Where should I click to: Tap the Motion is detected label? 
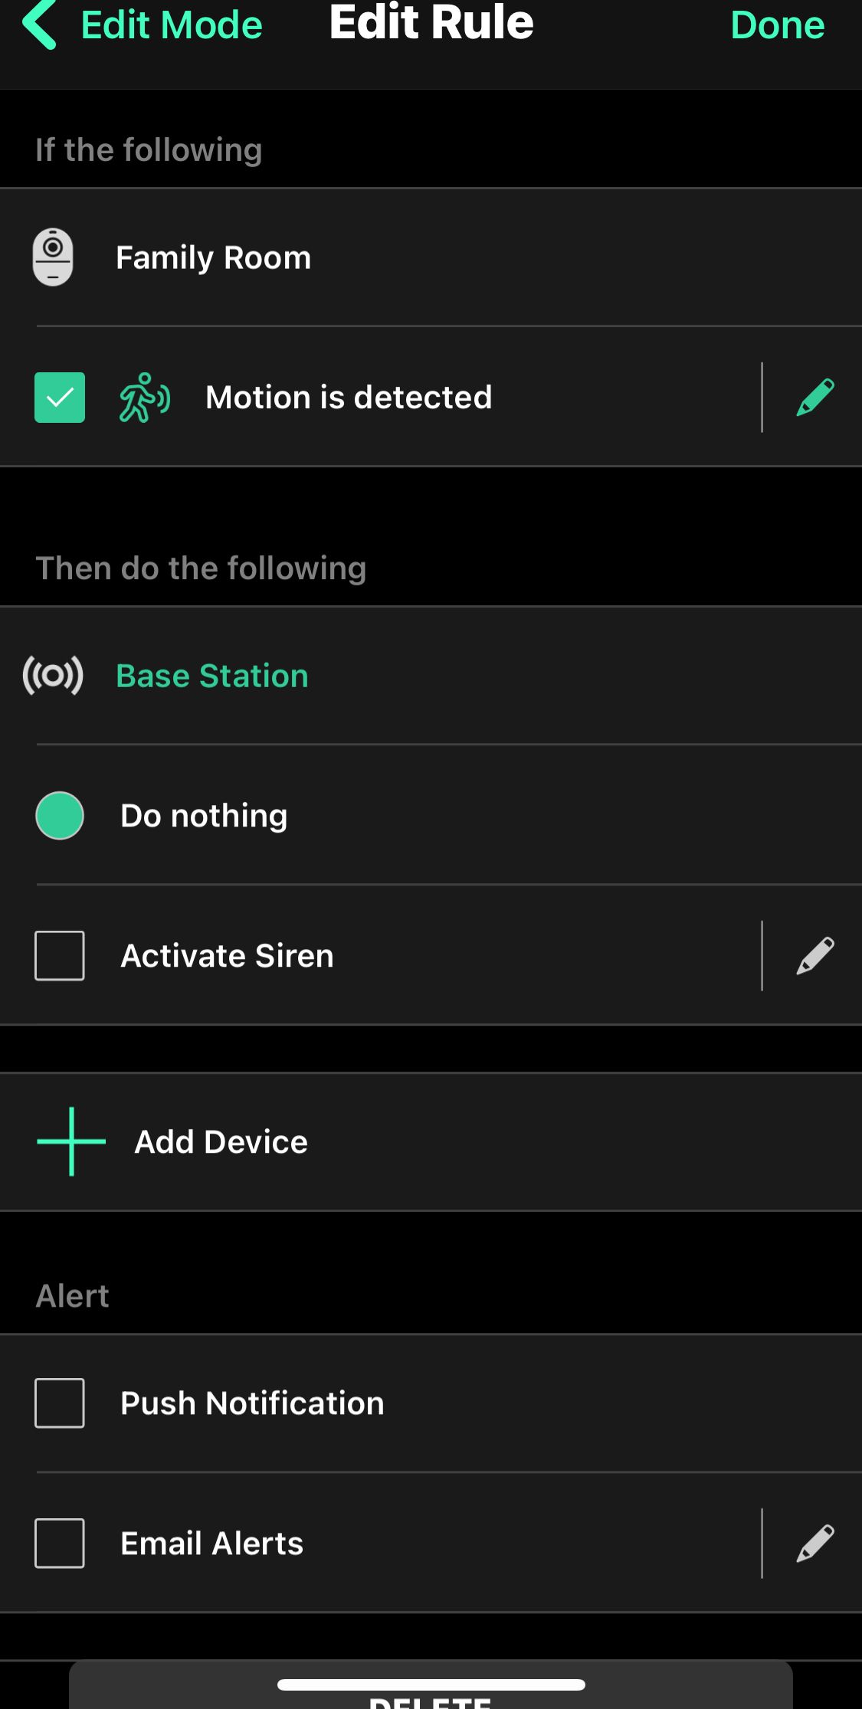coord(349,398)
